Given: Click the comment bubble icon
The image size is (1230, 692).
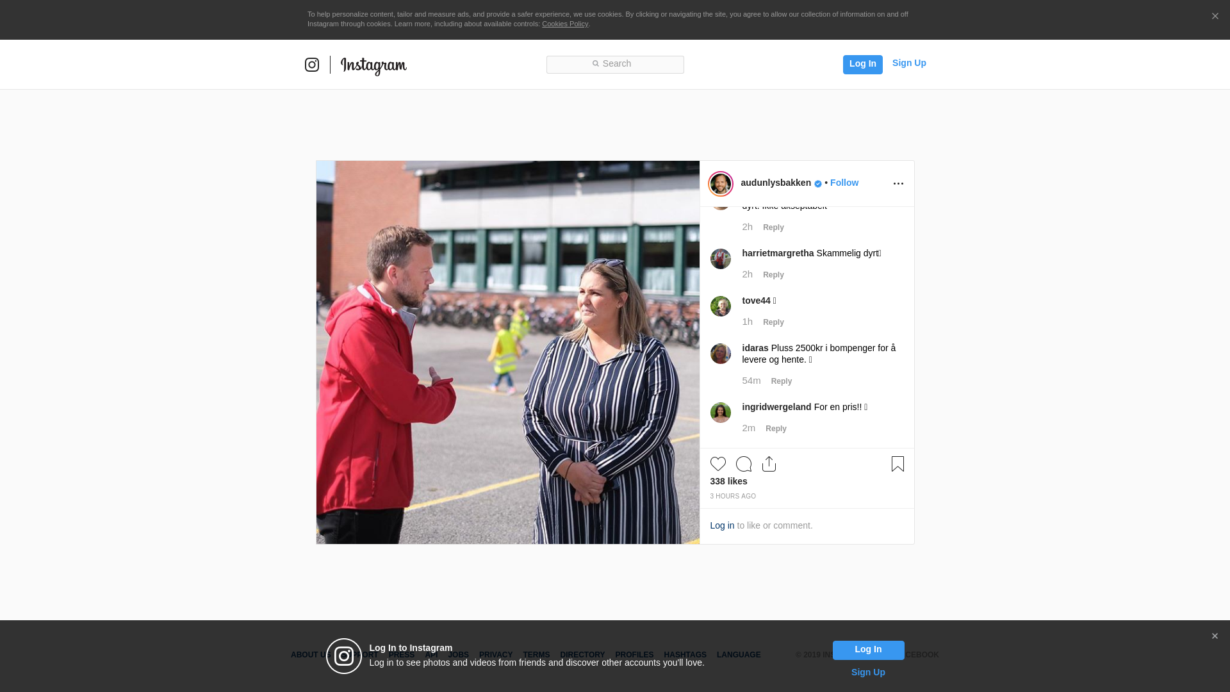Looking at the screenshot, I should pyautogui.click(x=744, y=464).
